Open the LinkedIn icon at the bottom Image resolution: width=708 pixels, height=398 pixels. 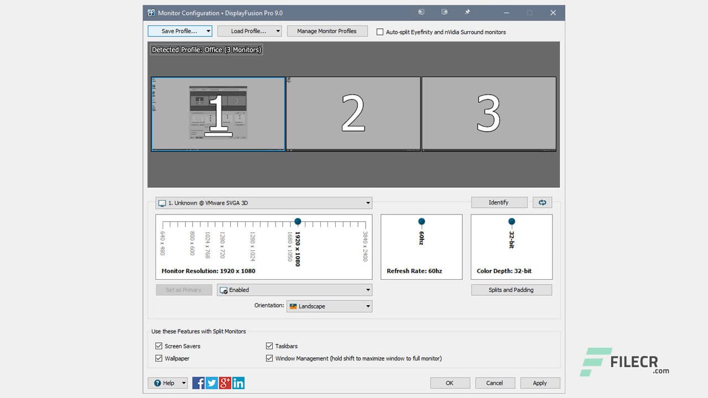tap(238, 383)
